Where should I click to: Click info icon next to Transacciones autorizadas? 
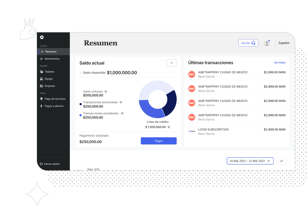pyautogui.click(x=121, y=102)
